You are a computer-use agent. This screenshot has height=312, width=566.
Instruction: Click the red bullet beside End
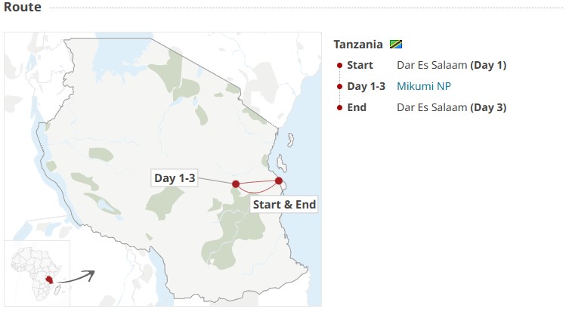[x=339, y=107]
